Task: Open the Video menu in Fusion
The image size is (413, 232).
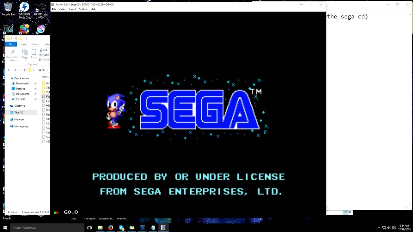Action: click(x=62, y=9)
